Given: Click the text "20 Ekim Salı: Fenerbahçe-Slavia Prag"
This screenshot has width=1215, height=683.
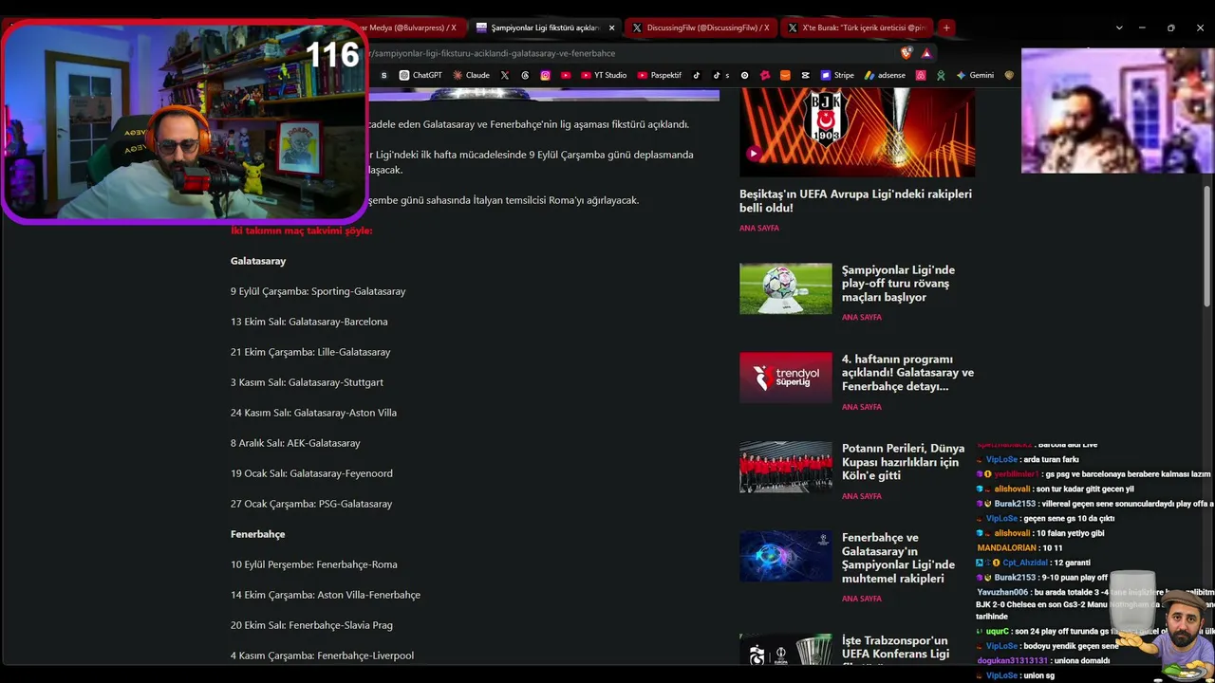Looking at the screenshot, I should point(311,625).
